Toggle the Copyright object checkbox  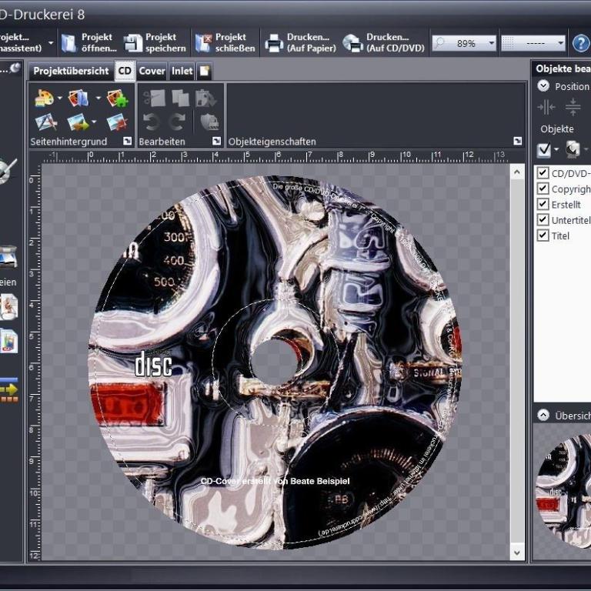point(543,189)
